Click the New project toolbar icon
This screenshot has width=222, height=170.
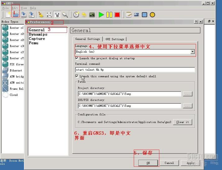(8, 15)
